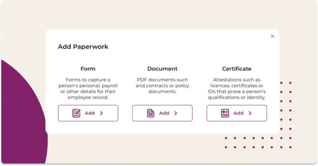Select the Certificate heading
318x166 pixels.
(x=236, y=69)
